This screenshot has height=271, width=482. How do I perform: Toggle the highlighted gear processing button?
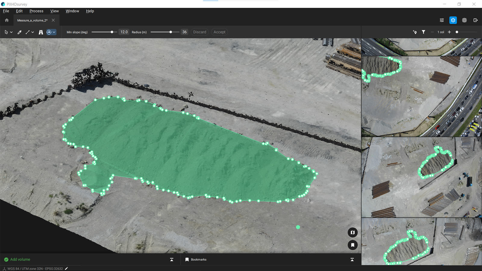click(x=453, y=20)
